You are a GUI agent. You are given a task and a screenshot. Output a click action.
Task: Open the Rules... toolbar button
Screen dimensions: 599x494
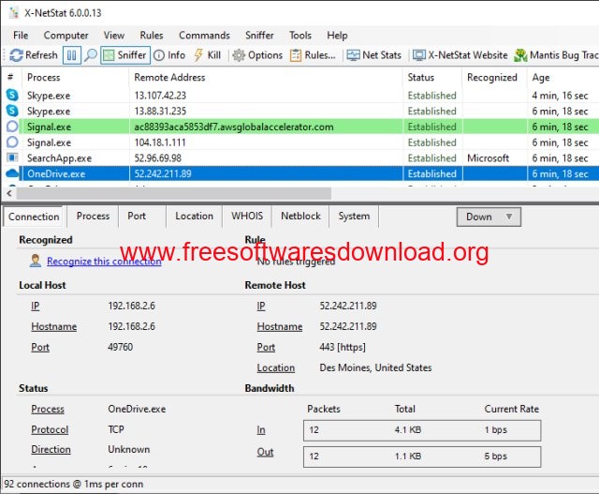pyautogui.click(x=313, y=55)
